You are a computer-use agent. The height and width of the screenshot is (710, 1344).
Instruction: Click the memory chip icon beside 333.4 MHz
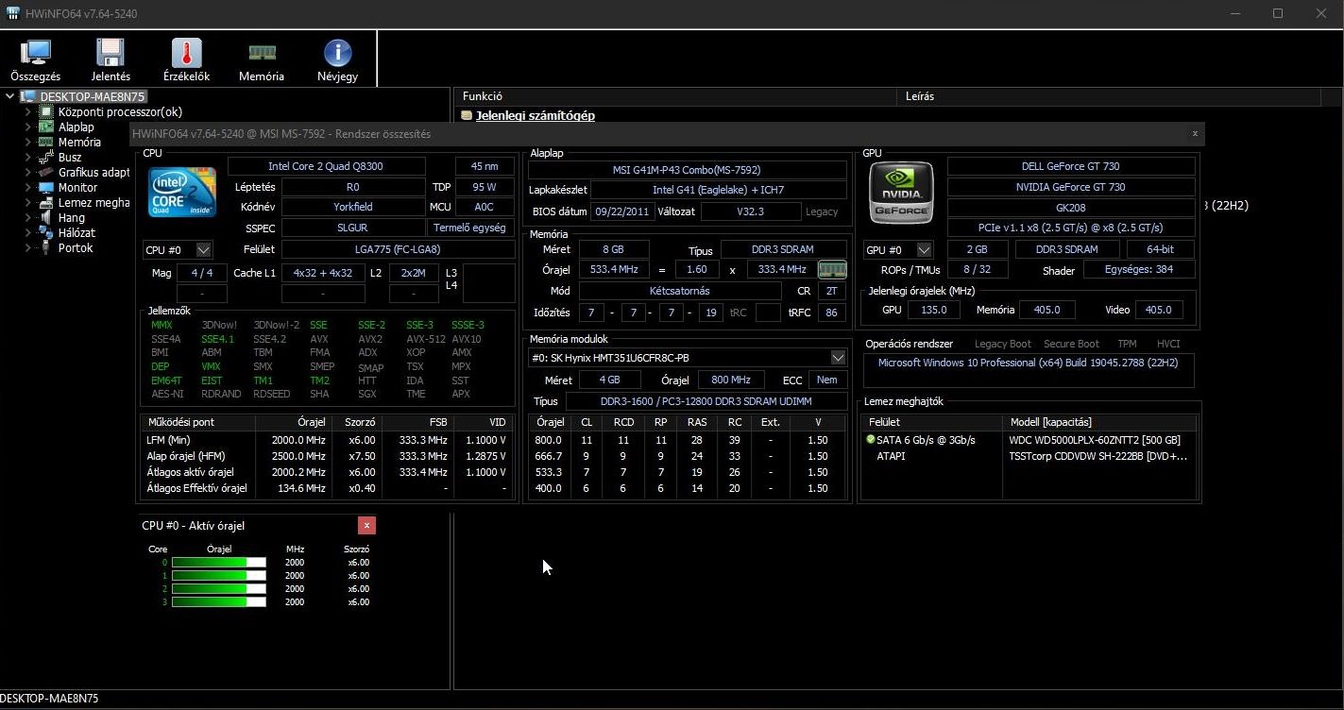[x=831, y=269]
